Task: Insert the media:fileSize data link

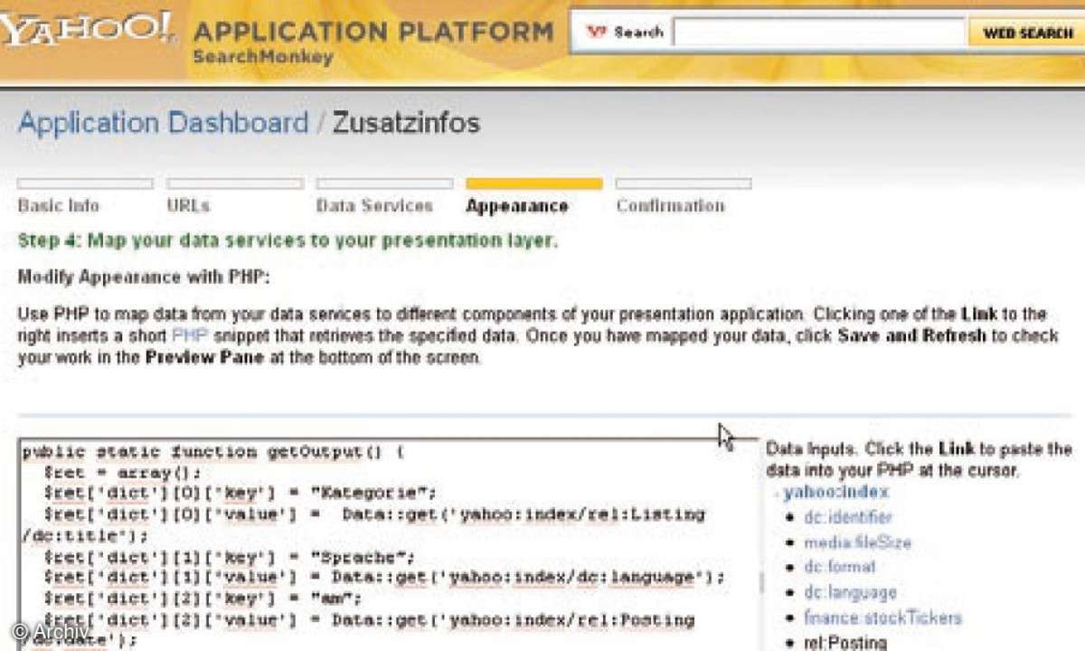Action: coord(858,542)
